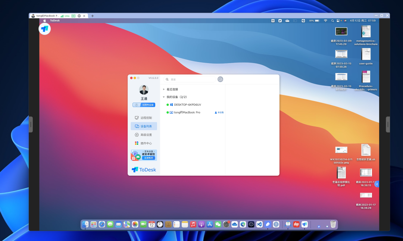Image resolution: width=403 pixels, height=241 pixels.
Task: Click the user avatar of 王通
Action: 144,90
